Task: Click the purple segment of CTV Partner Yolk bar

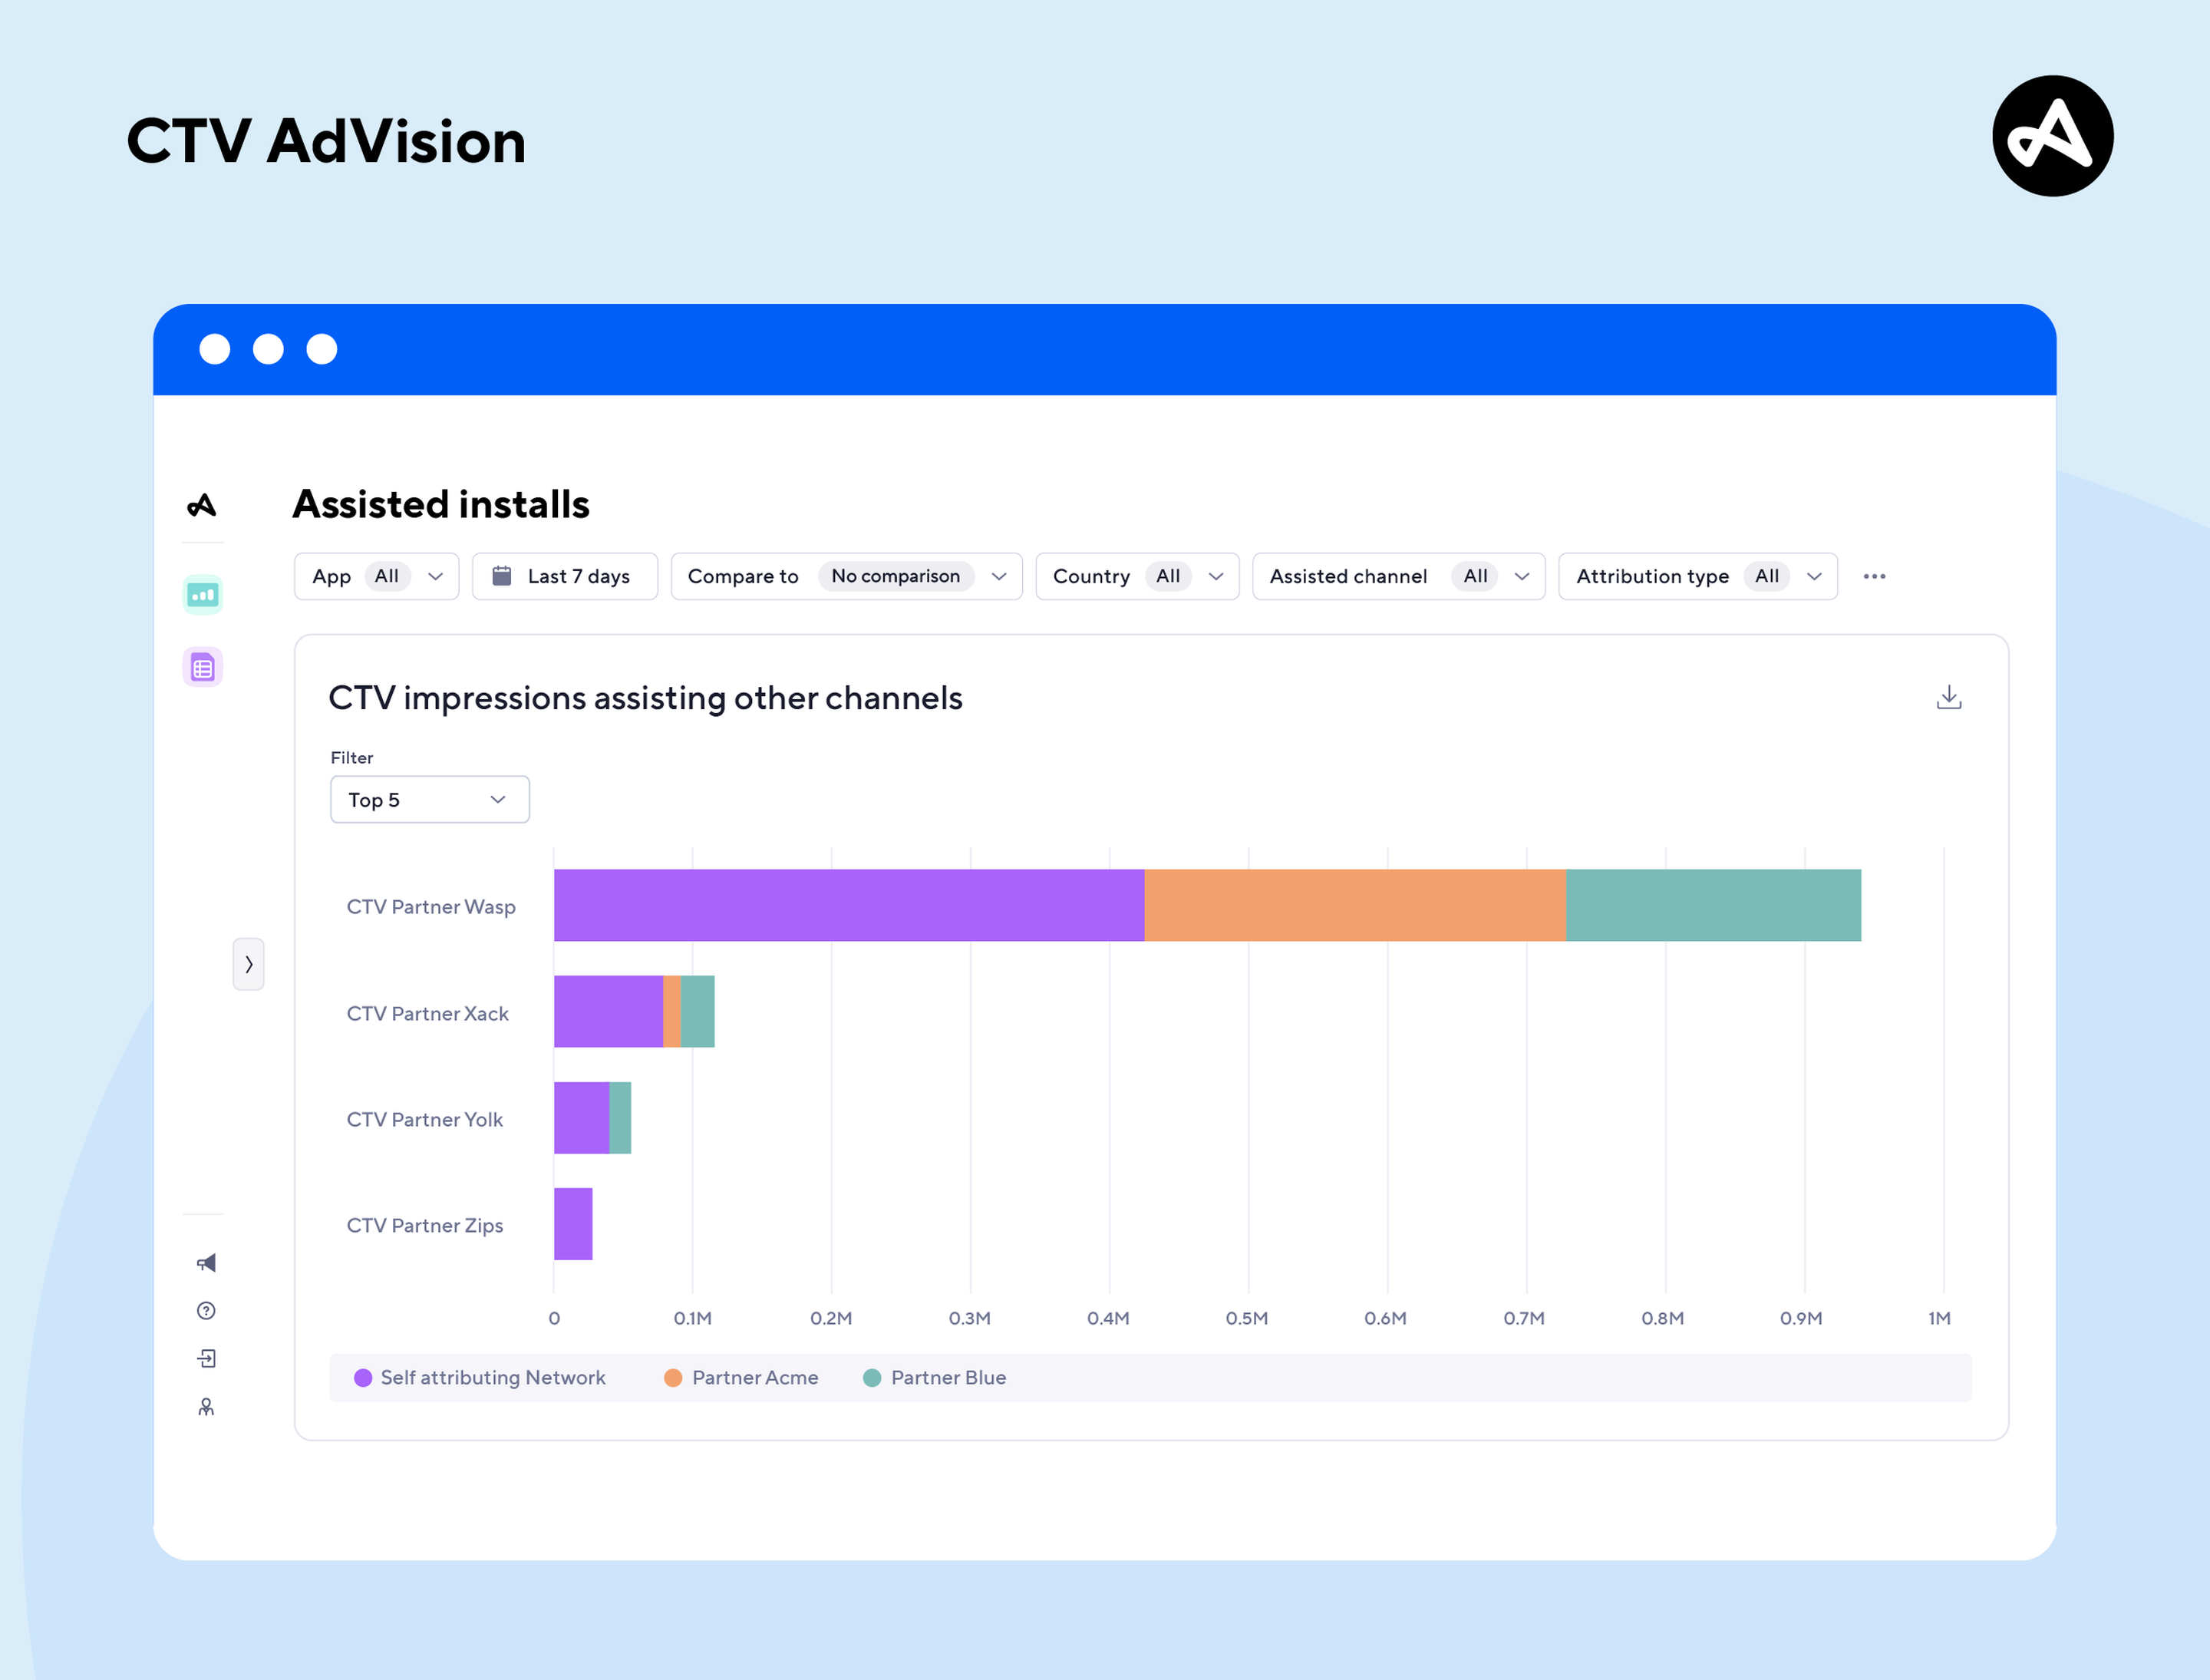Action: point(581,1118)
